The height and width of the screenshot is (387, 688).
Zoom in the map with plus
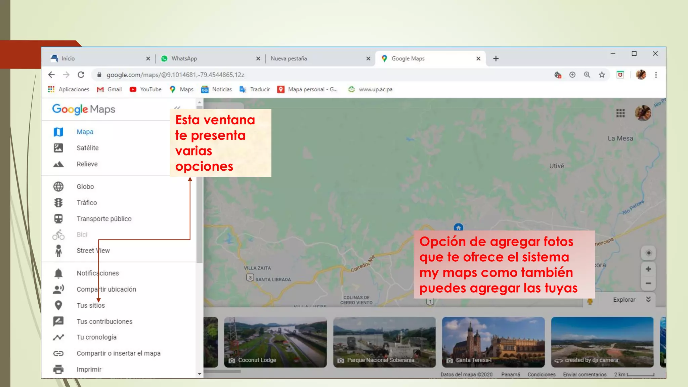pyautogui.click(x=648, y=269)
